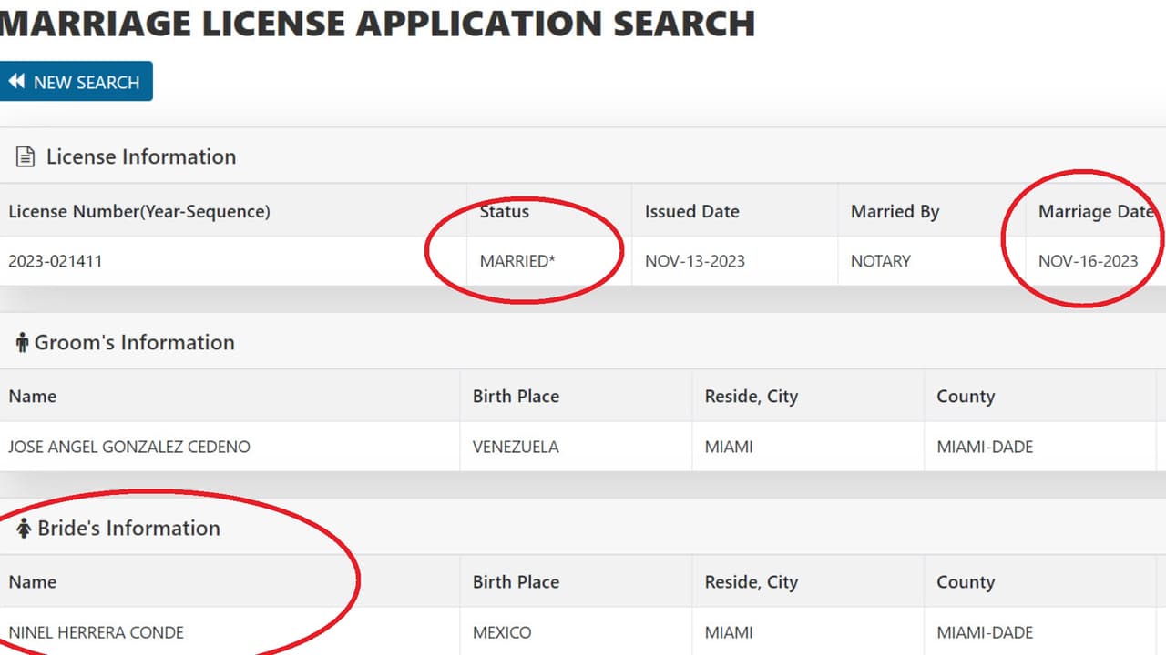Select groom name JOSE ANGEL GONZALEZ CEDENO
Viewport: 1166px width, 655px height.
(128, 447)
